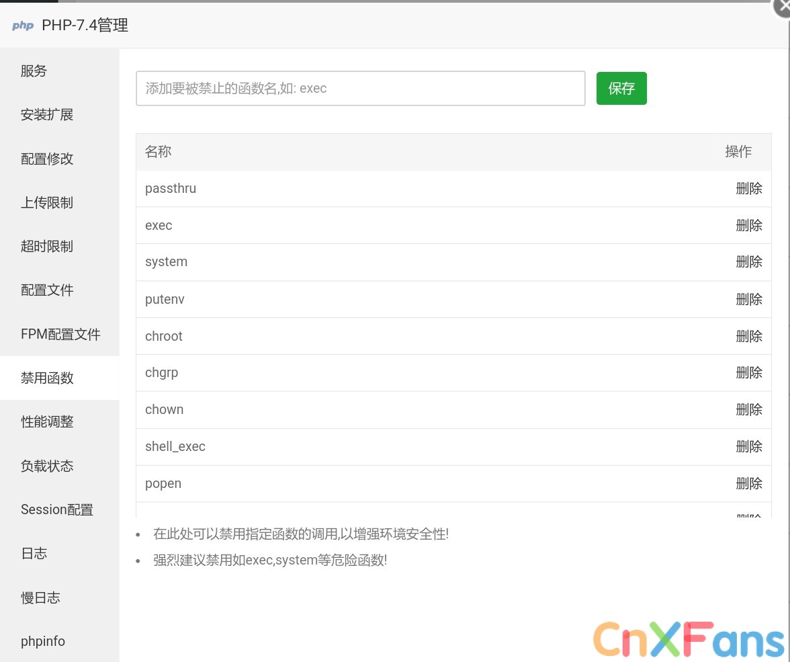Open the FPM配置文件 editor
Screen dimensions: 790x662
pos(60,334)
